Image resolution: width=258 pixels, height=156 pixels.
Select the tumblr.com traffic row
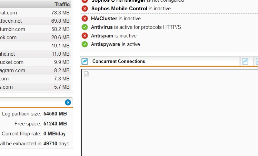tap(36, 29)
